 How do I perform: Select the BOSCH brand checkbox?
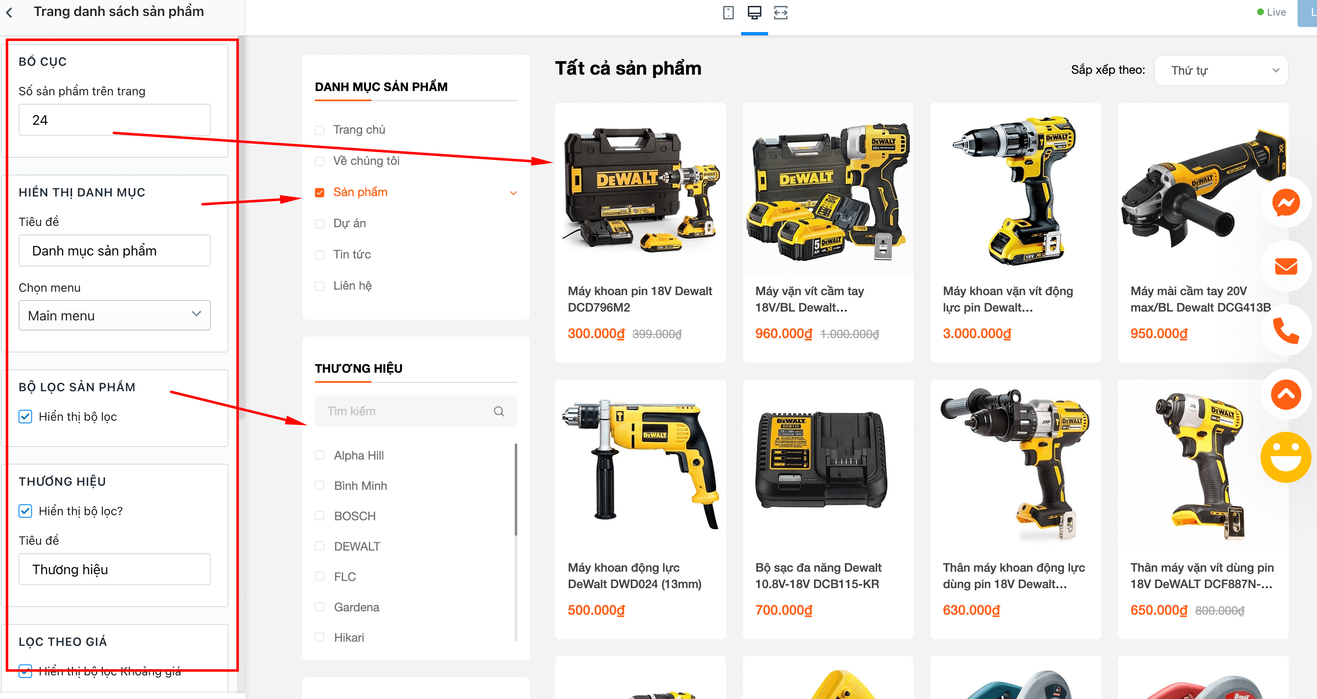point(320,516)
